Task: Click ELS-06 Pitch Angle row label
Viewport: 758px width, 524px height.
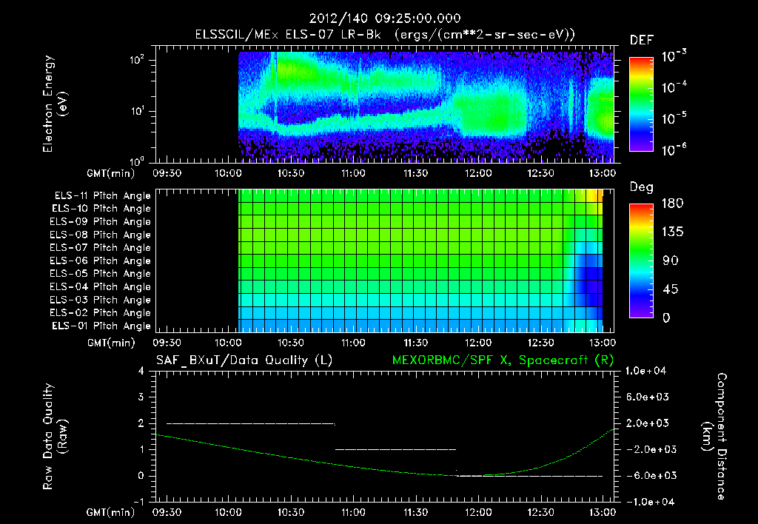Action: [100, 261]
